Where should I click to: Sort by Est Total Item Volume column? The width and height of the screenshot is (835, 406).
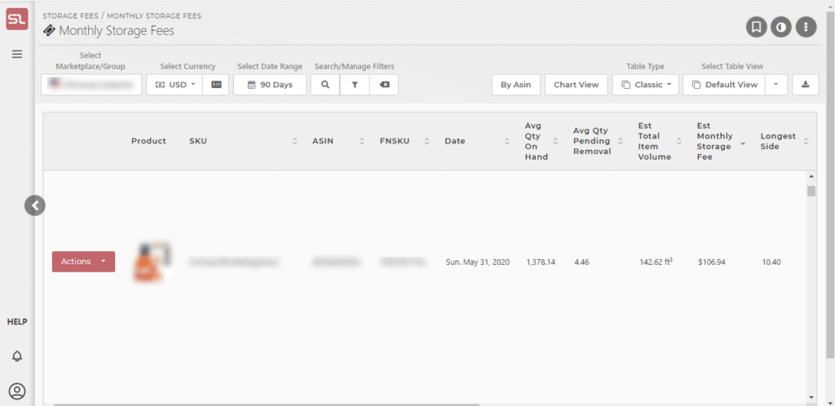pyautogui.click(x=679, y=141)
